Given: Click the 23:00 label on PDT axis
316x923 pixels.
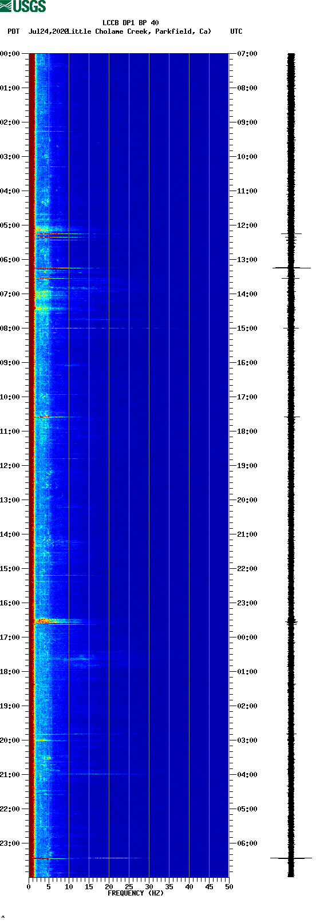Looking at the screenshot, I should 10,843.
